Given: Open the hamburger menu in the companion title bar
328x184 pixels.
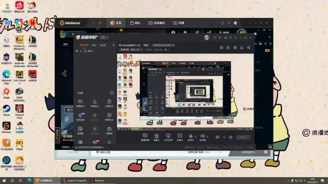Looking at the screenshot, I should click(x=235, y=38).
